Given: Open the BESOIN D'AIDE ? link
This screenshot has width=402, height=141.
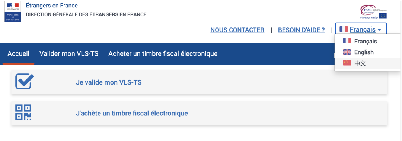Looking at the screenshot, I should (x=301, y=30).
